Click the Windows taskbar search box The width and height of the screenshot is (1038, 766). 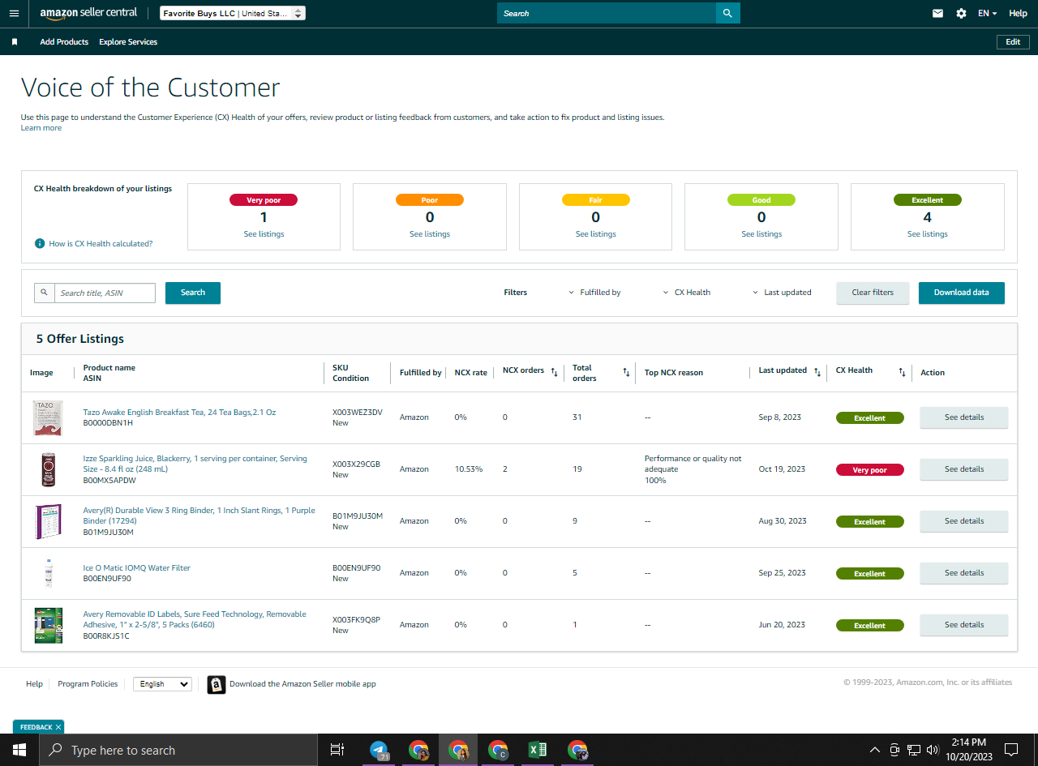[x=178, y=750]
